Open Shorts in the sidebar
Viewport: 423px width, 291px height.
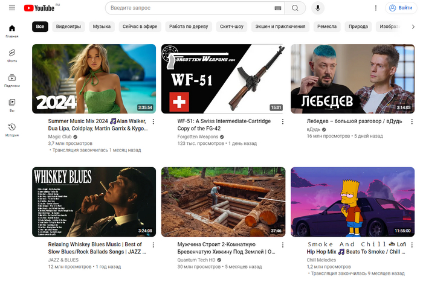[12, 56]
